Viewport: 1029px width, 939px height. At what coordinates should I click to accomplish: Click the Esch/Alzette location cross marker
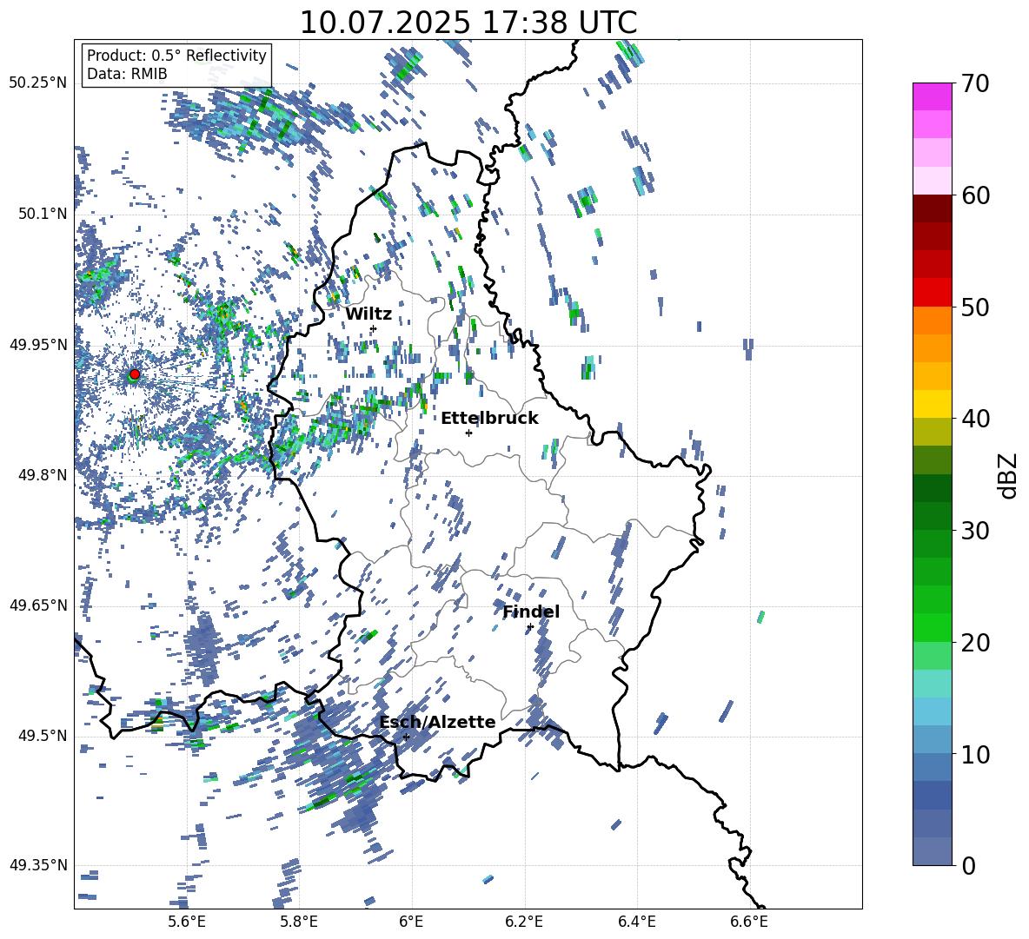(406, 737)
